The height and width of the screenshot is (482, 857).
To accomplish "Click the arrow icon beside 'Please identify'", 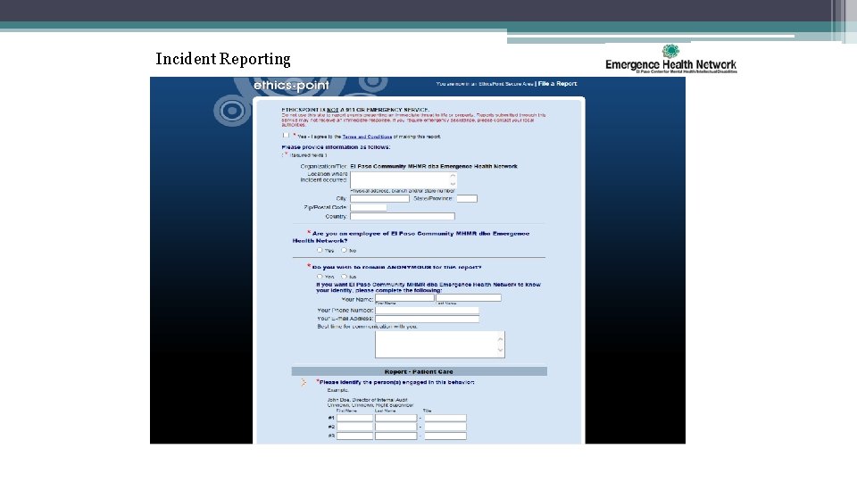I will coord(304,383).
